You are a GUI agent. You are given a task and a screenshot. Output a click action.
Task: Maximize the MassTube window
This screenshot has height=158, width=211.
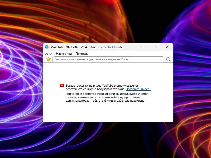pyautogui.click(x=155, y=47)
